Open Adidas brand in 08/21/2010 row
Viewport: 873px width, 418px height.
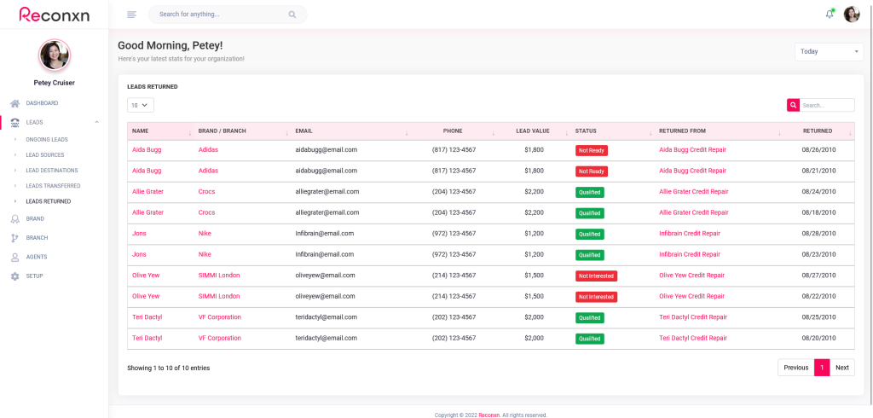(x=208, y=171)
